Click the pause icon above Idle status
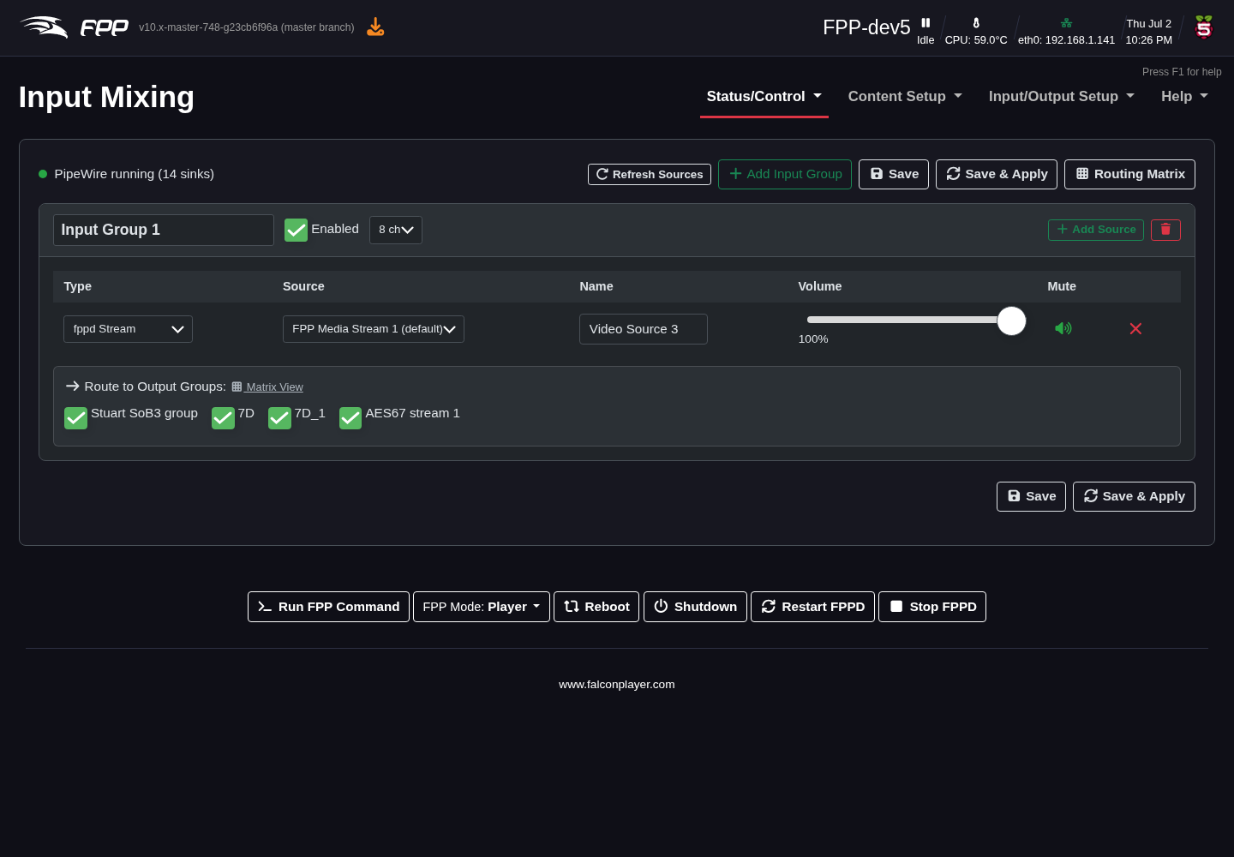The image size is (1234, 857). (925, 23)
